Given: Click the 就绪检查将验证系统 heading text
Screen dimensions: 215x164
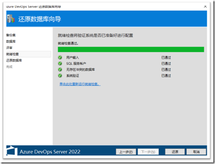Looking at the screenshot, I should pyautogui.click(x=96, y=36).
